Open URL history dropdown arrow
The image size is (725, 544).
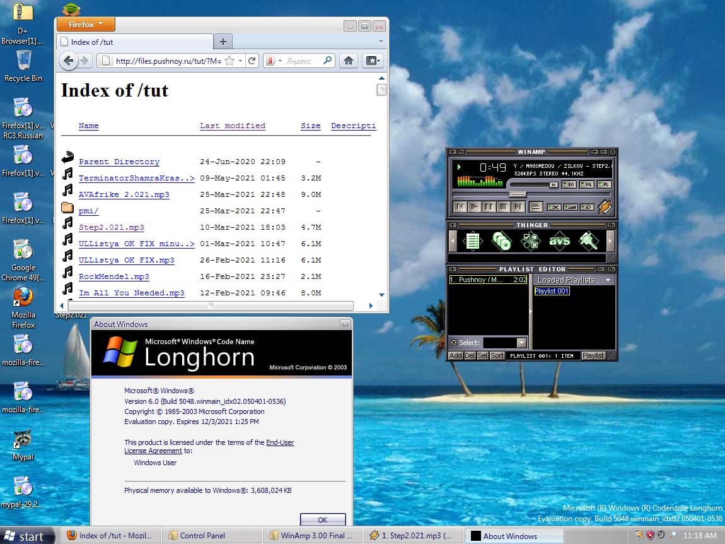click(x=240, y=61)
